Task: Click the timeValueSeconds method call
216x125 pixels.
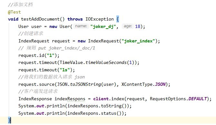Action: [x=106, y=63]
